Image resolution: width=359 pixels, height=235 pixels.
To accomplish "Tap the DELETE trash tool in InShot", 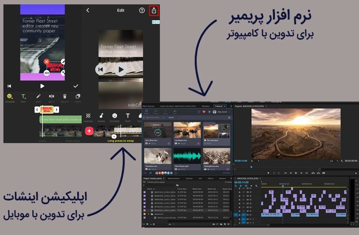I will tap(65, 98).
